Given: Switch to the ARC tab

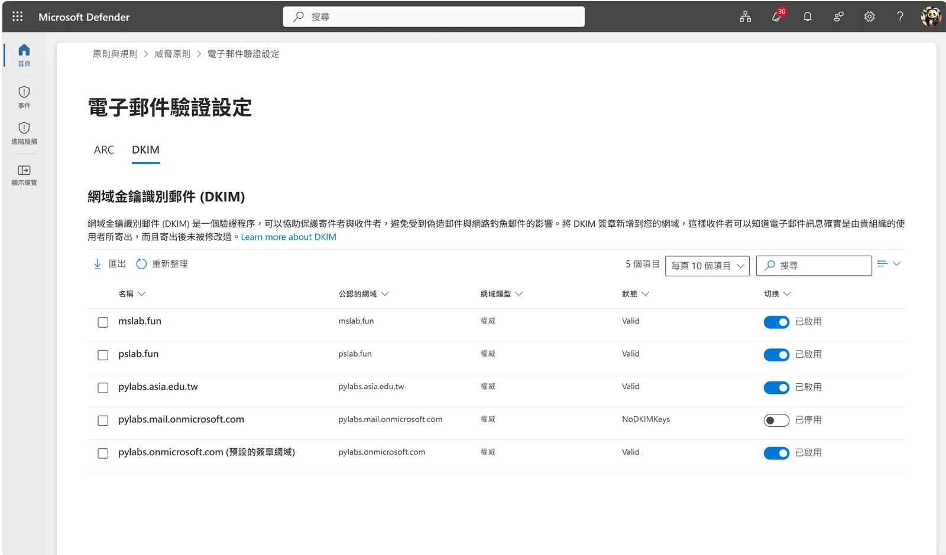Looking at the screenshot, I should 104,150.
